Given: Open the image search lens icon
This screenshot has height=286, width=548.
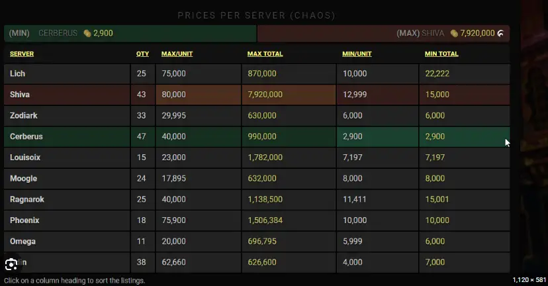Looking at the screenshot, I should (x=11, y=264).
